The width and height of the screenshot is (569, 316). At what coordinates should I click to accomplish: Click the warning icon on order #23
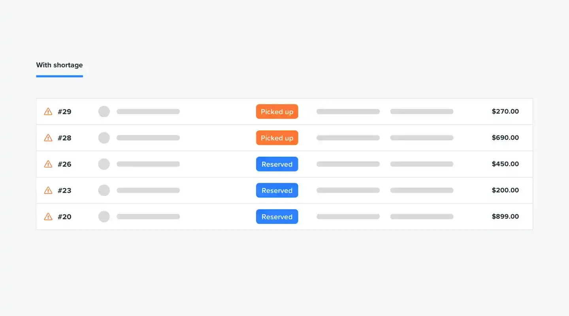[48, 190]
